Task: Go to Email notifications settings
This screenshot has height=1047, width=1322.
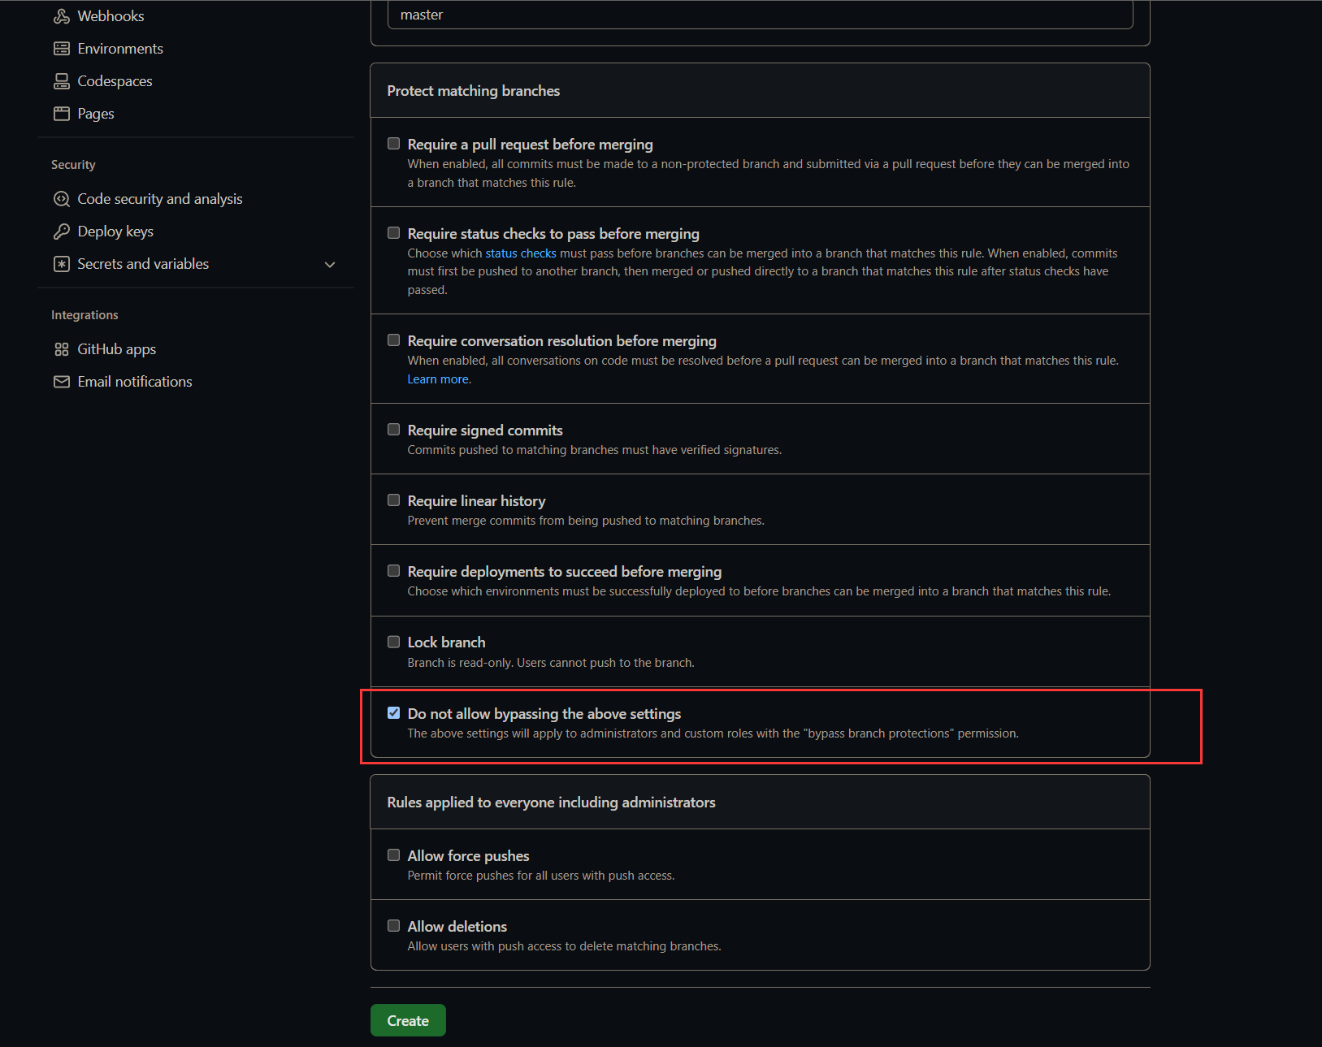Action: point(135,382)
